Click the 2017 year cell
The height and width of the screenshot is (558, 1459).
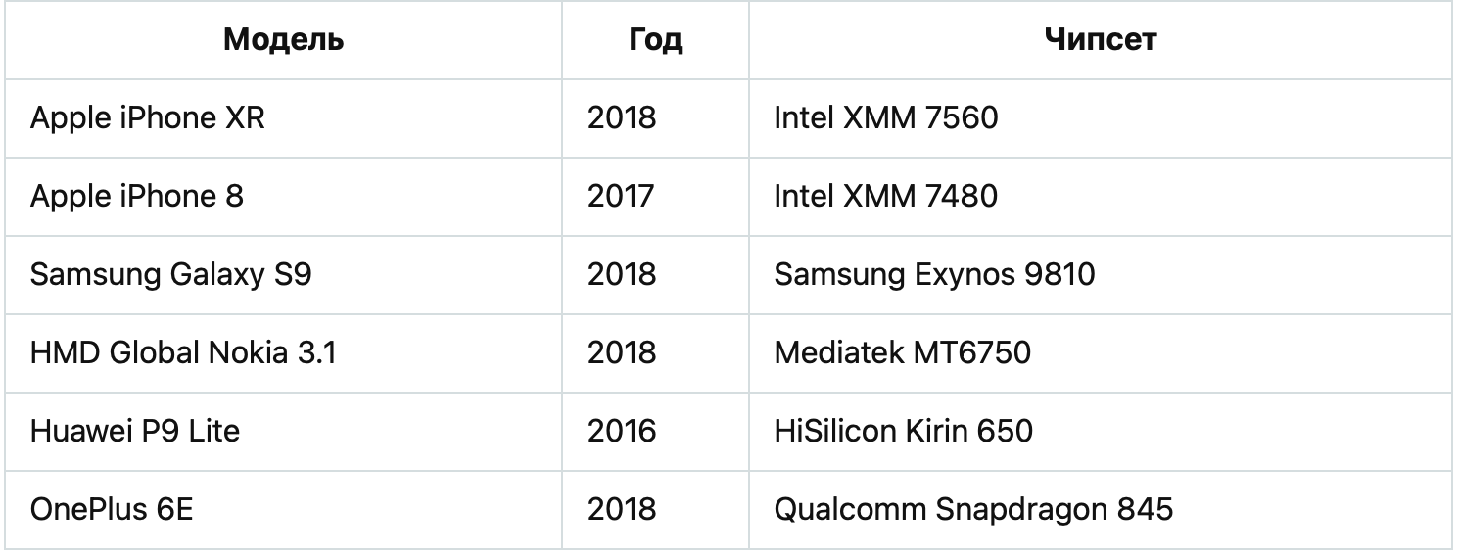655,197
